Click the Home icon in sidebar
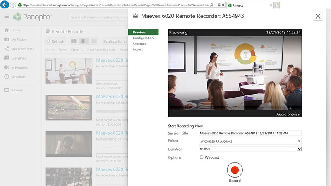Image resolution: width=331 pixels, height=186 pixels. click(x=7, y=30)
